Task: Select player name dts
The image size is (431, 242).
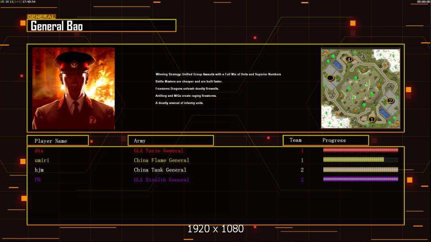Action: click(x=39, y=150)
